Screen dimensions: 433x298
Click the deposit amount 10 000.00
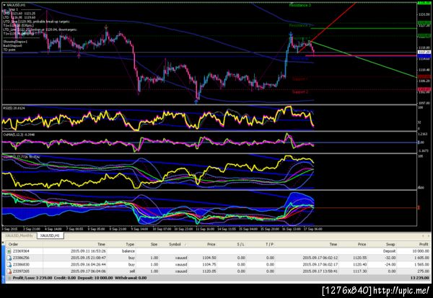coord(420,251)
